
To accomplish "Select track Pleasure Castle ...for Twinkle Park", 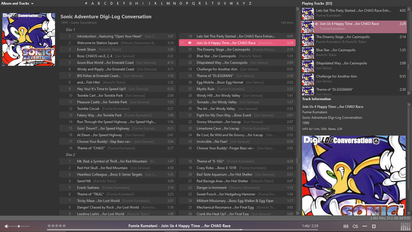I will [118, 102].
